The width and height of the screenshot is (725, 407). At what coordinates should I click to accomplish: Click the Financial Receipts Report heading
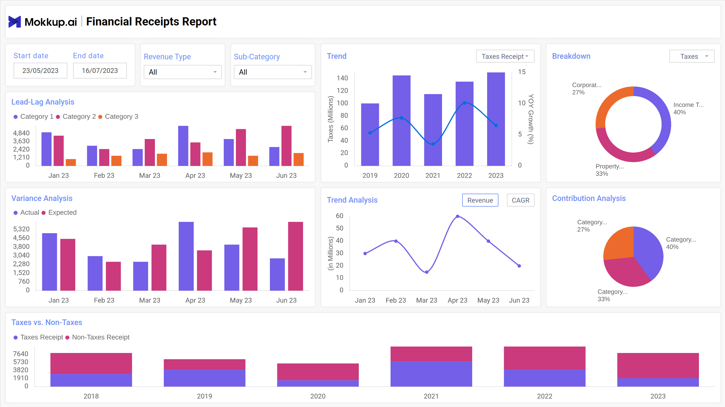[x=151, y=22]
